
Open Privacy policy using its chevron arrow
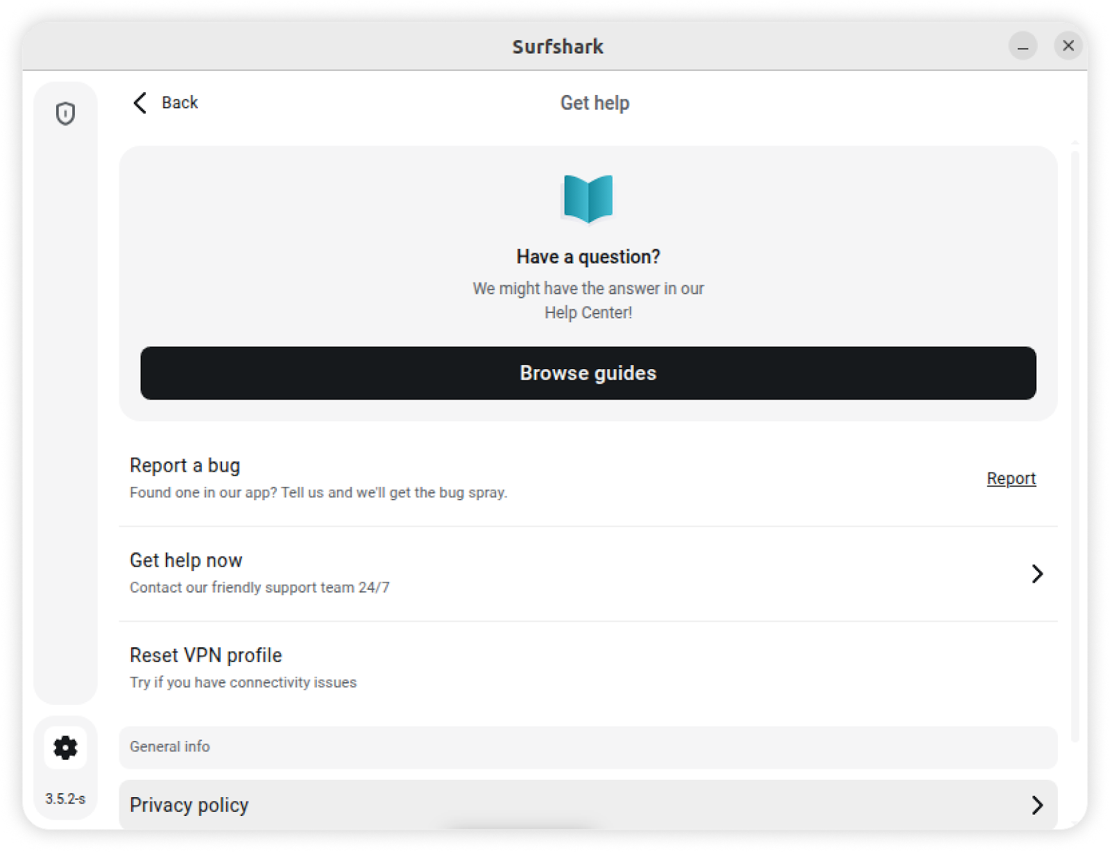(x=1037, y=805)
